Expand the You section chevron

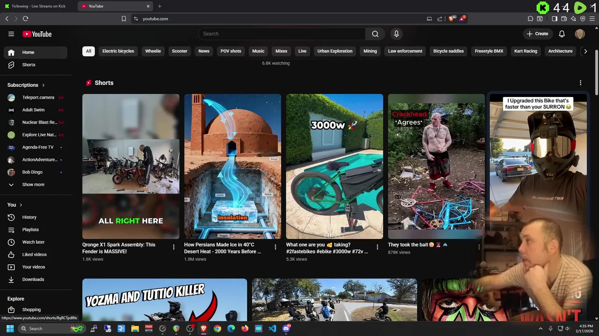pos(21,205)
